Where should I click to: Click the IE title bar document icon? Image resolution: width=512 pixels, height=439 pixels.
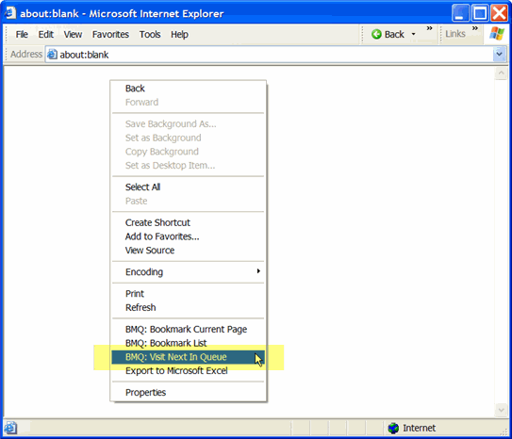pyautogui.click(x=10, y=13)
